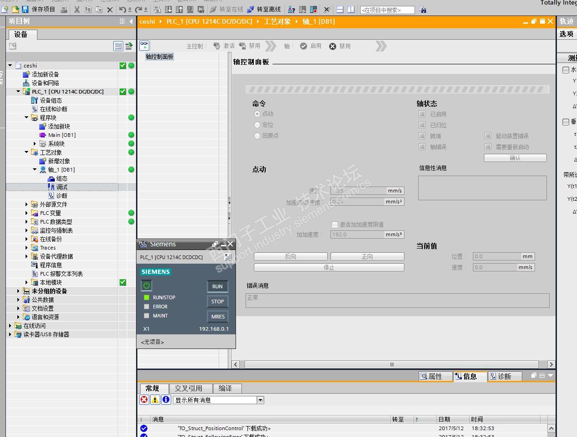Image resolution: width=577 pixels, height=437 pixels.
Task: Split editor horizontally icon
Action: click(340, 9)
